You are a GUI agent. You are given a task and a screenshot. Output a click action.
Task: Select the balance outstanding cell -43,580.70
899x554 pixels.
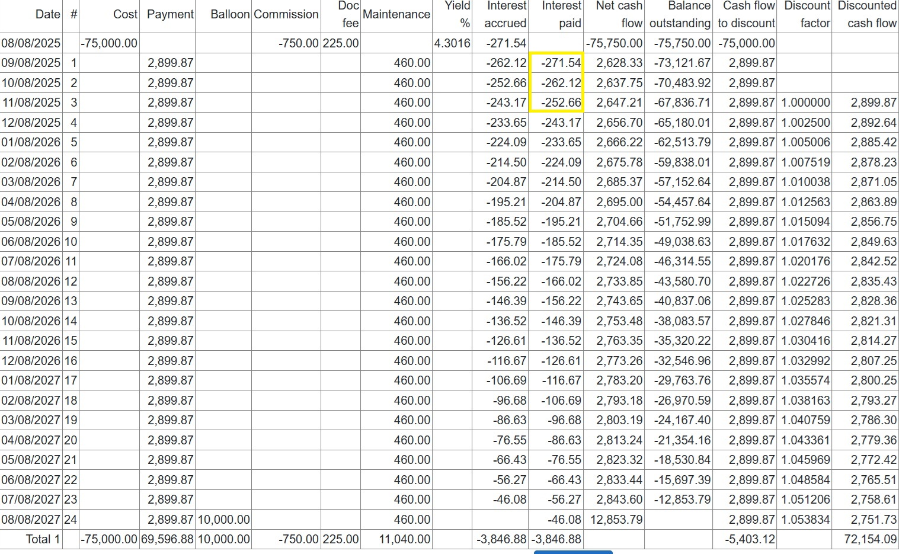pos(682,281)
